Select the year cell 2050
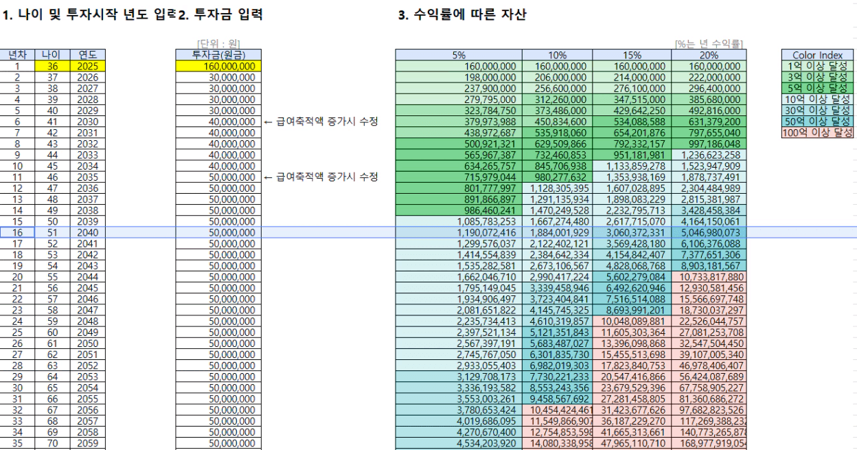857x450 pixels. tap(87, 342)
